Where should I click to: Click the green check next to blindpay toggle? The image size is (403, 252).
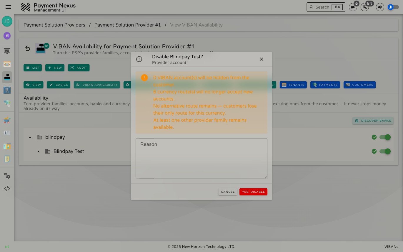[374, 137]
